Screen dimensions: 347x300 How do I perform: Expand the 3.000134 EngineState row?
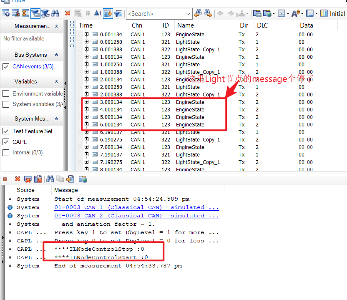coord(86,102)
